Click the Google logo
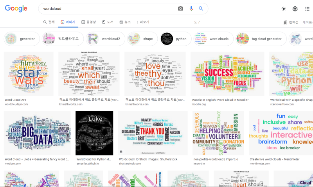The width and height of the screenshot is (313, 187). [16, 9]
